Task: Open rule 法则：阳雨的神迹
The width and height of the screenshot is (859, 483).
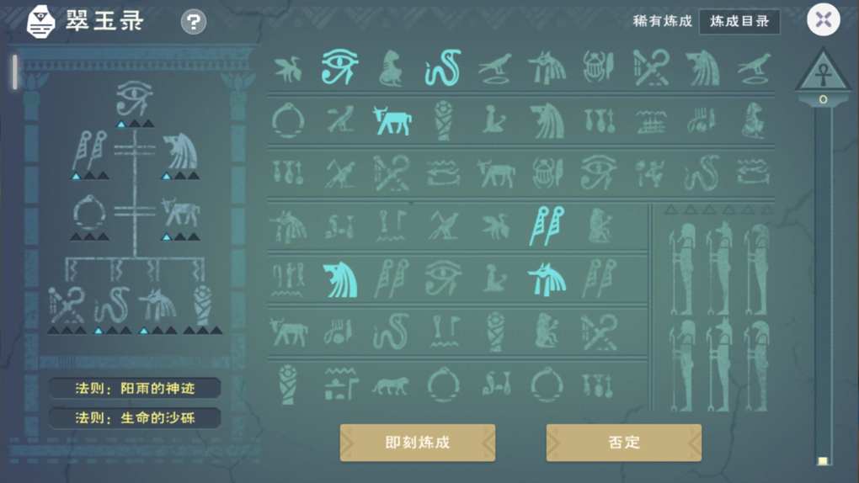Action: [135, 388]
